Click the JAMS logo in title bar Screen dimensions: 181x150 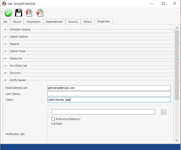click(x=4, y=4)
